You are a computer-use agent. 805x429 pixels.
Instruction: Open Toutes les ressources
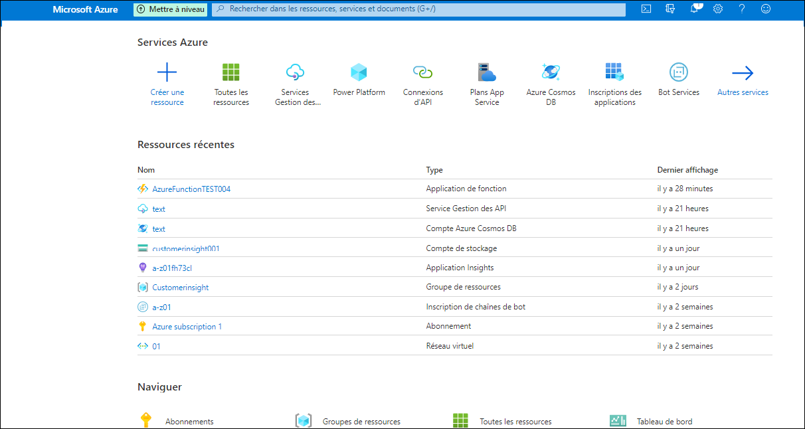pos(230,72)
